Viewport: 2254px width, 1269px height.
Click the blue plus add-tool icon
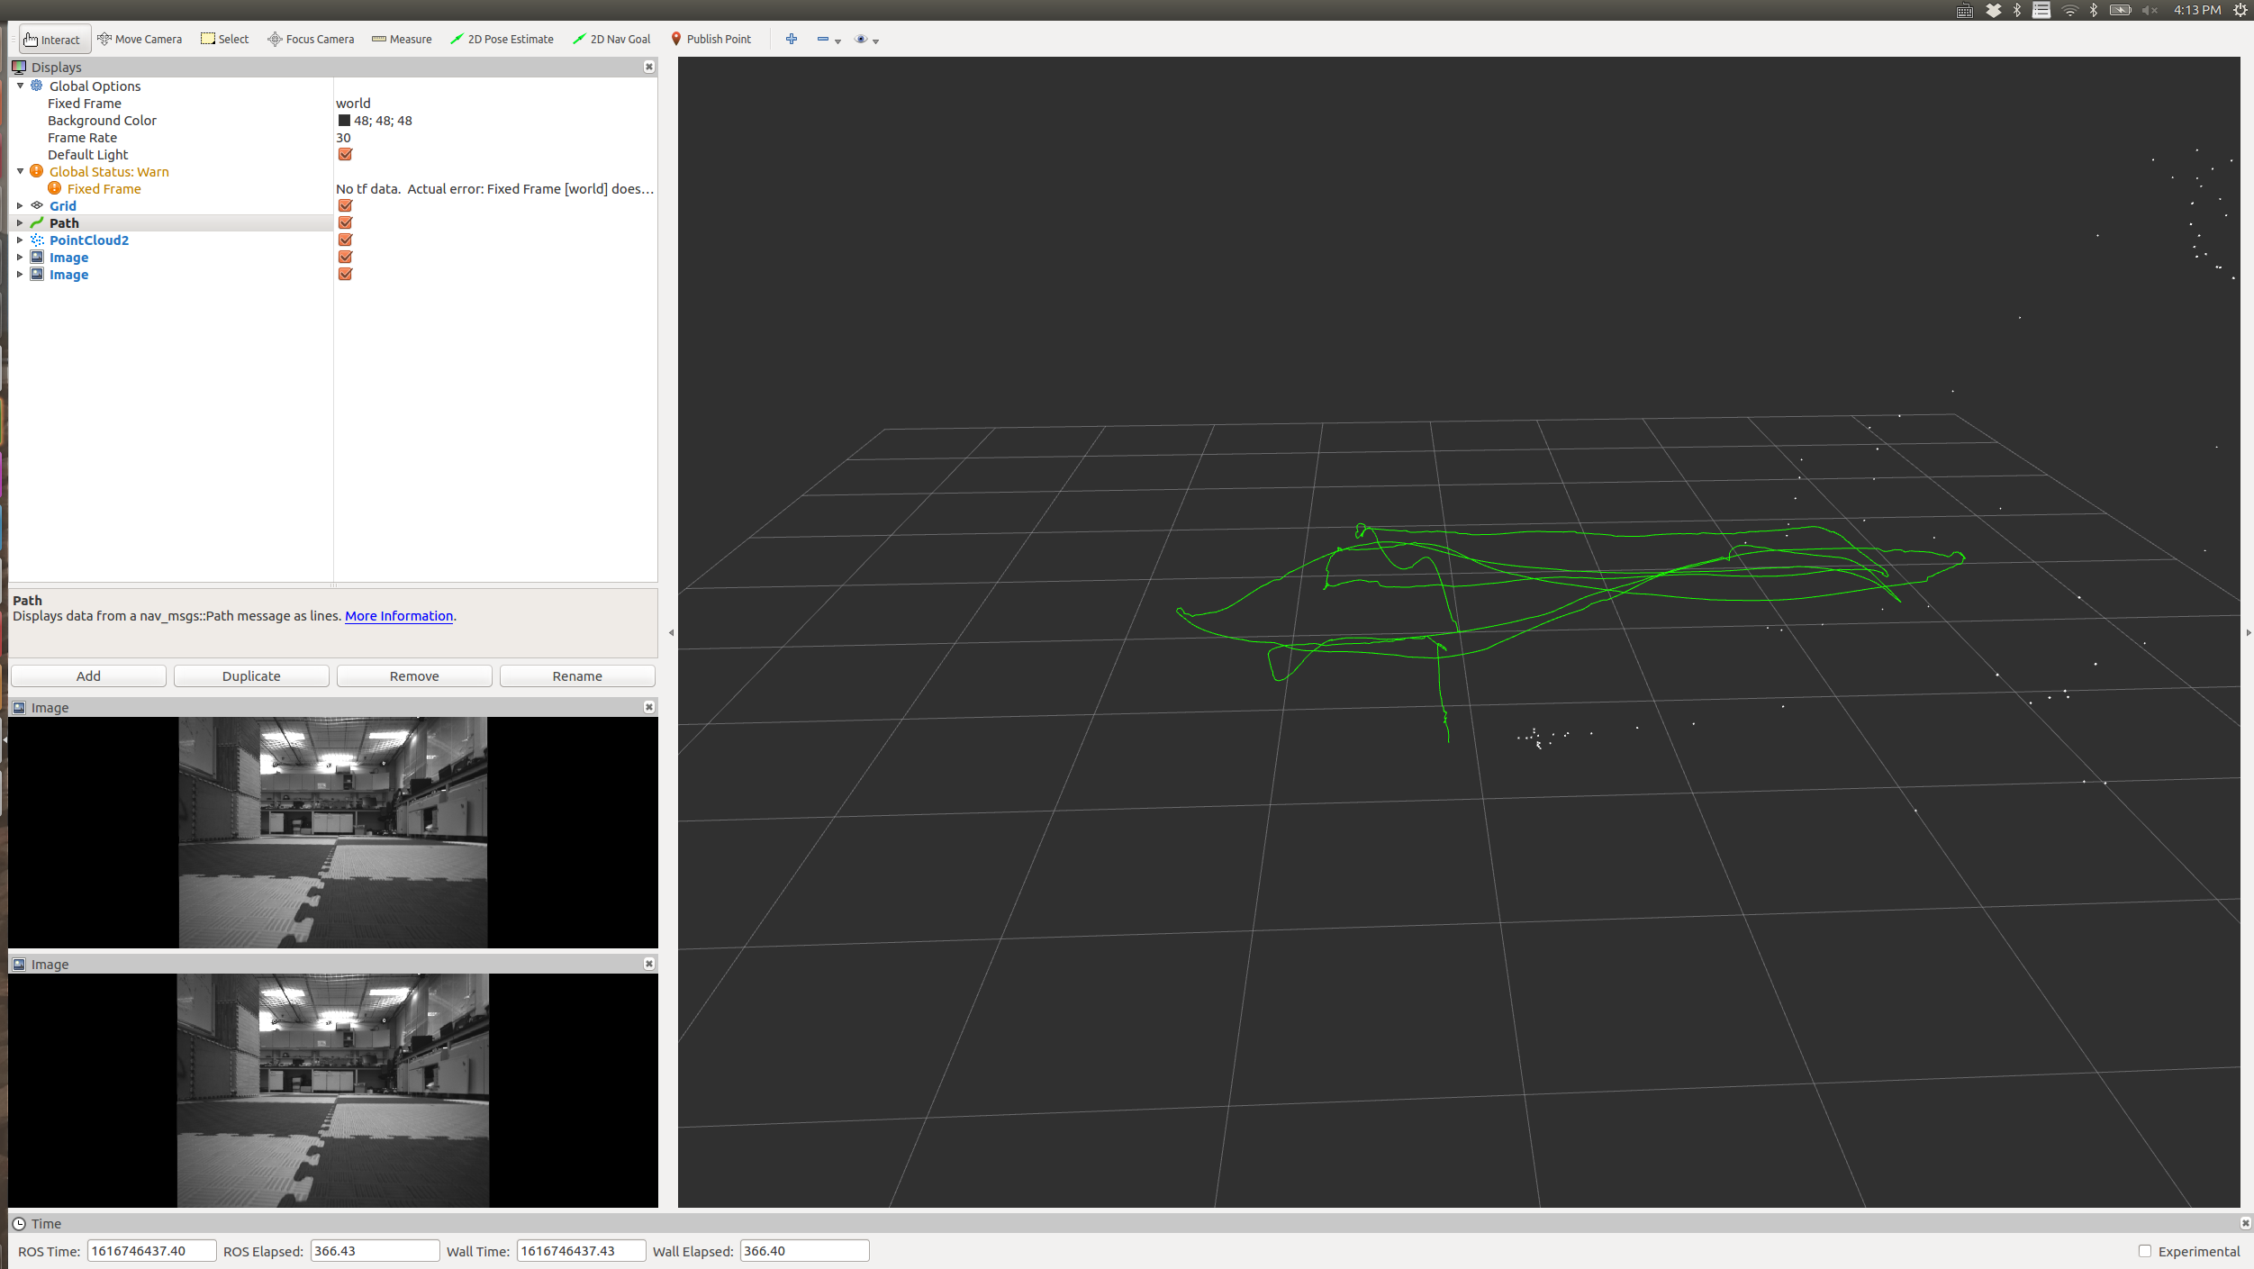(791, 39)
